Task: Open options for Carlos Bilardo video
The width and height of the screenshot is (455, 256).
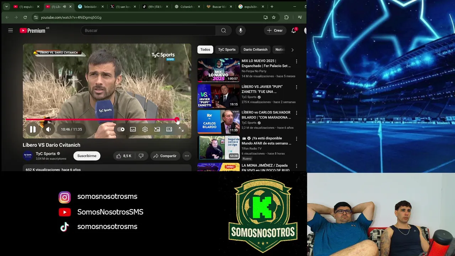Action: click(296, 113)
